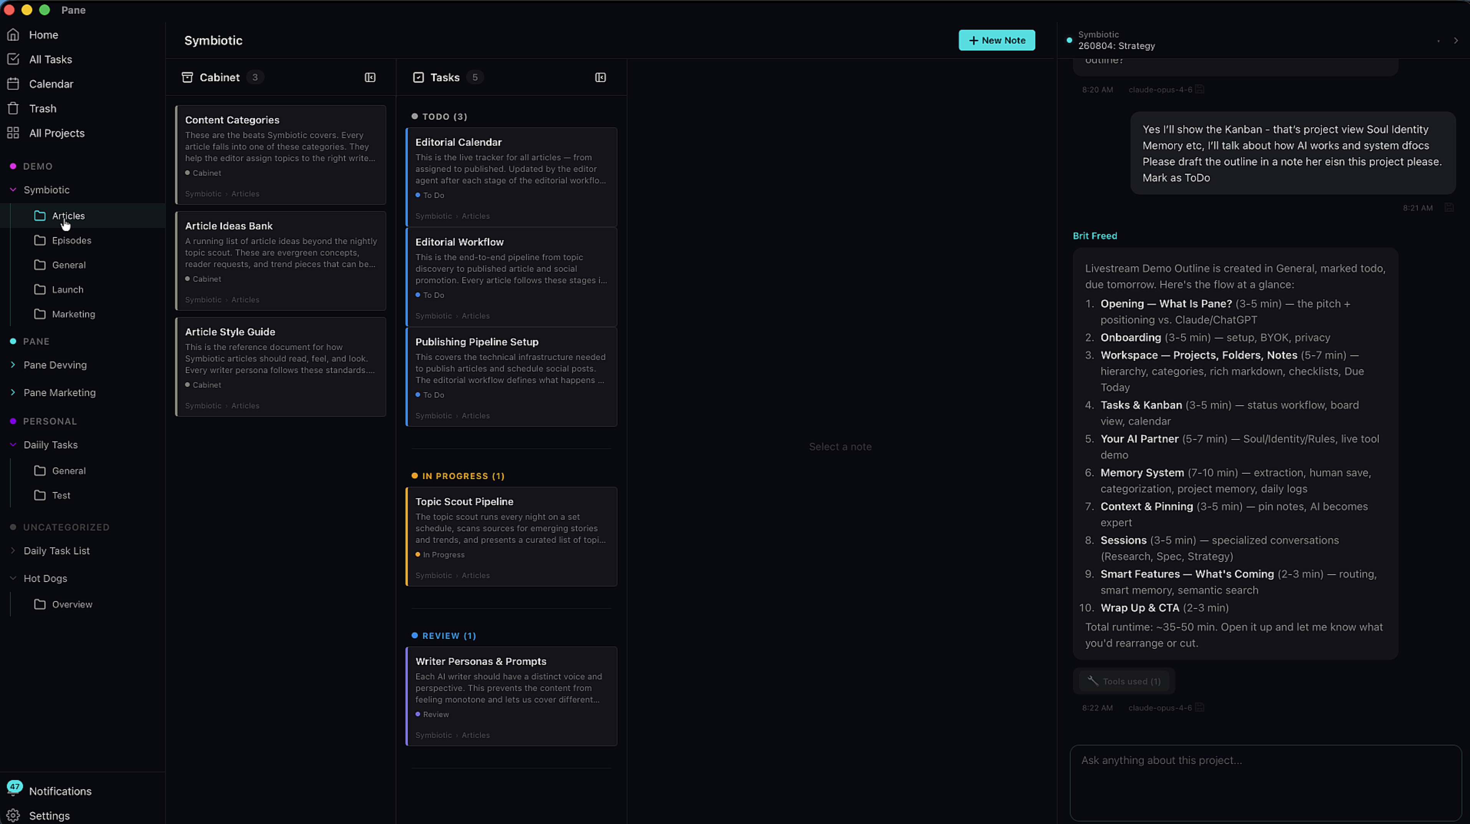This screenshot has width=1470, height=824.
Task: Click the save icon beside 8:20 AM claude-opus-4-6
Action: click(x=1200, y=89)
